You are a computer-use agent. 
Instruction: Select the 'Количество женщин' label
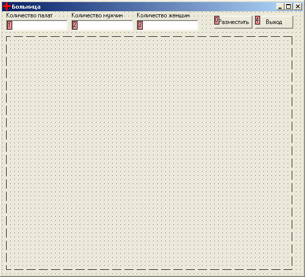pyautogui.click(x=163, y=15)
